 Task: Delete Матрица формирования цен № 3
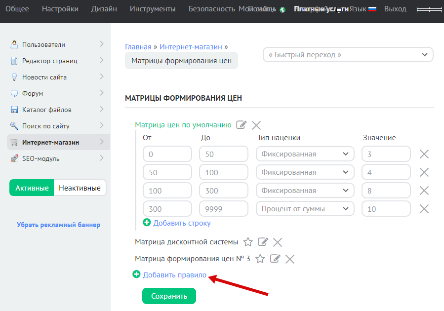290,259
